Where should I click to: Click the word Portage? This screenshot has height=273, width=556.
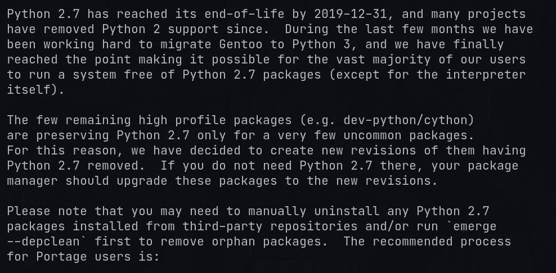61,256
